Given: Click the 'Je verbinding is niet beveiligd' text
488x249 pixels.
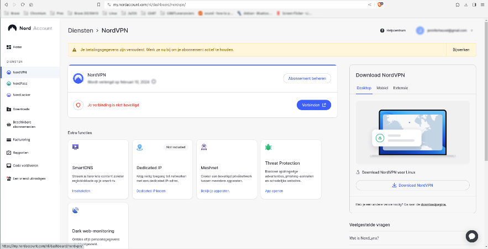Looking at the screenshot, I should 113,105.
